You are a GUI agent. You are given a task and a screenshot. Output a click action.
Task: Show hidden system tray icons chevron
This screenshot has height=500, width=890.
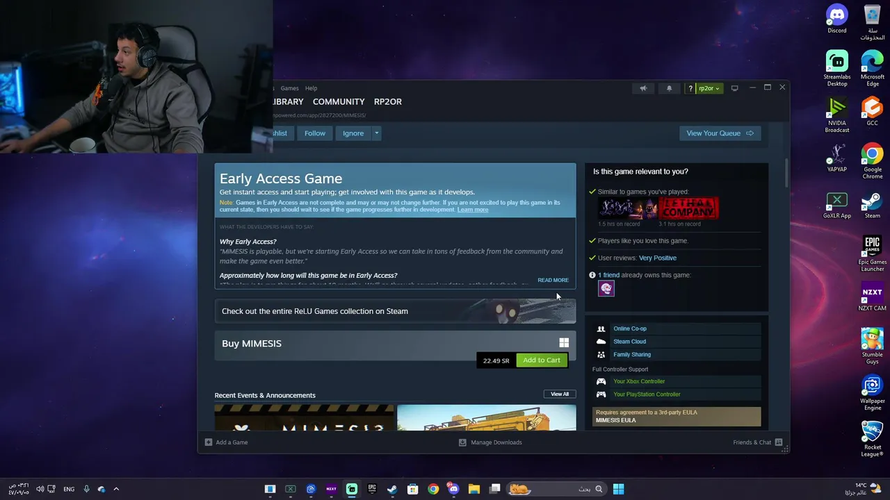(x=116, y=489)
